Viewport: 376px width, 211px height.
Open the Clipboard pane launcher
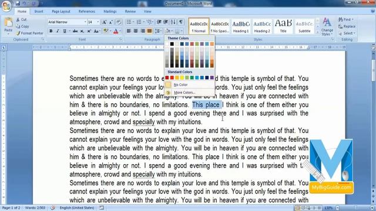(x=43, y=39)
